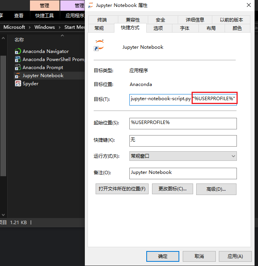Sort by the 名称 column header

pyautogui.click(x=19, y=40)
